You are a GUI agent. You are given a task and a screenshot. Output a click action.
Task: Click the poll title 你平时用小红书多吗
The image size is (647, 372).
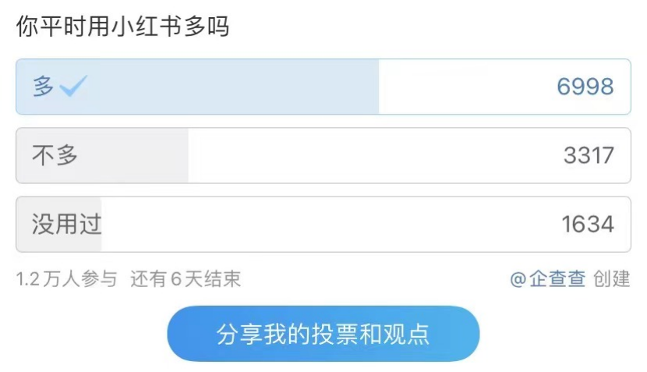(122, 27)
